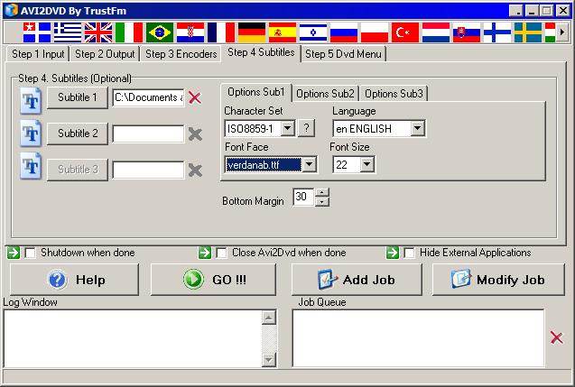Select the Turkish flag language
The height and width of the screenshot is (387, 575).
(405, 32)
